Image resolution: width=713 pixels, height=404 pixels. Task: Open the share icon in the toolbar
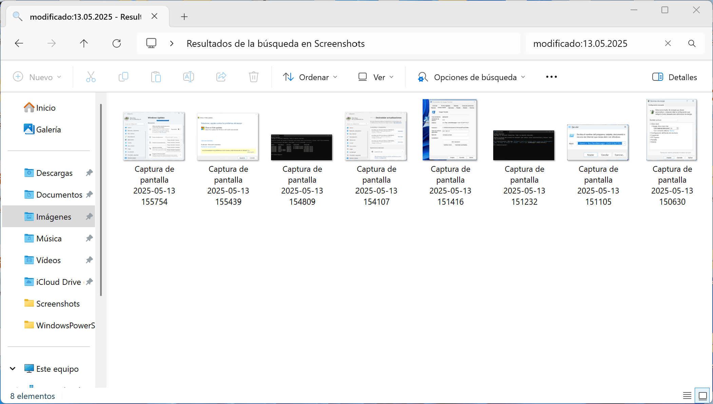pyautogui.click(x=221, y=77)
